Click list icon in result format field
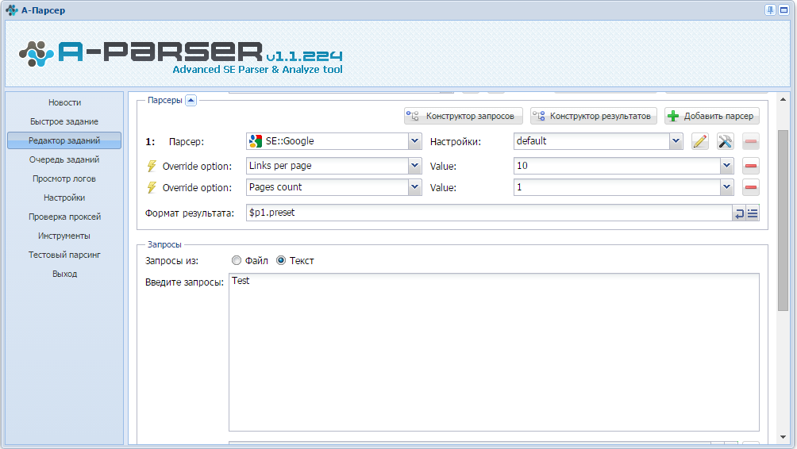797x449 pixels. pos(753,213)
